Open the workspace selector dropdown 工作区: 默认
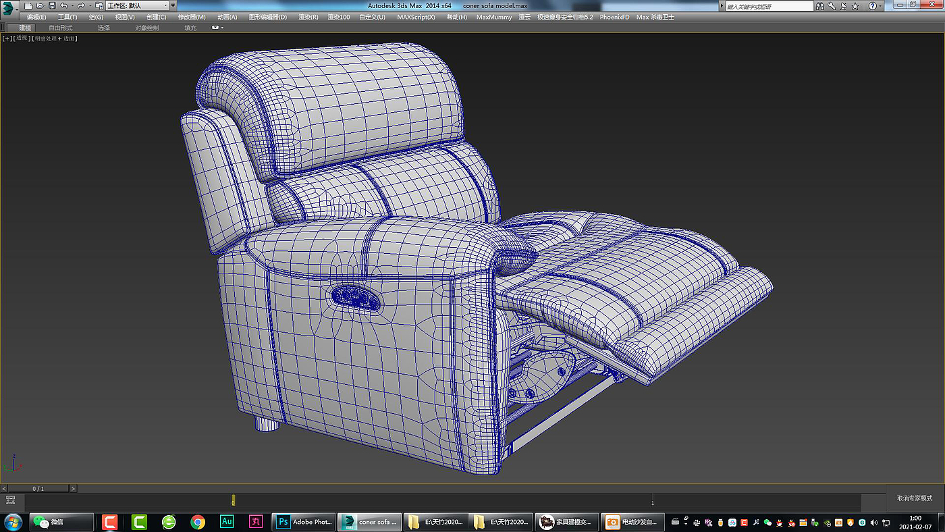The height and width of the screenshot is (532, 945). pos(137,6)
